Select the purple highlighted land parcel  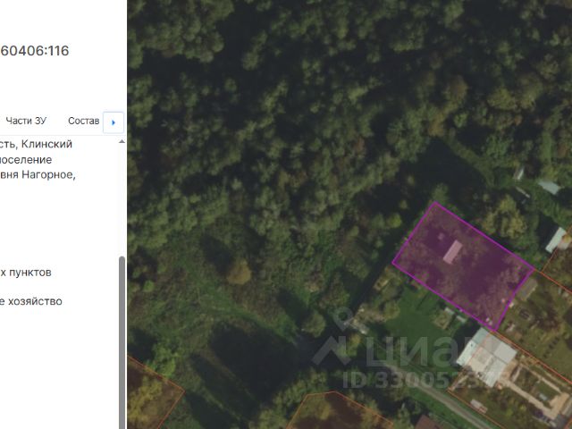point(463,266)
